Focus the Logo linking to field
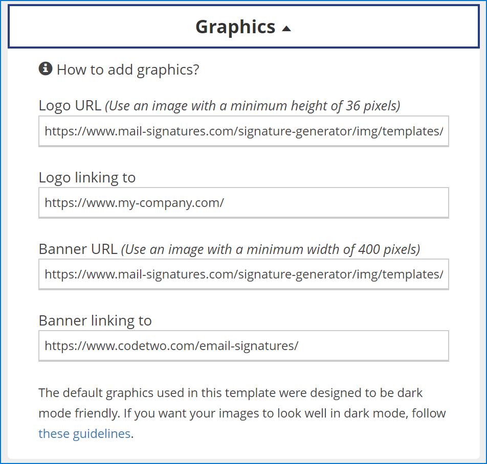Screen dimensions: 487x464 pos(243,203)
